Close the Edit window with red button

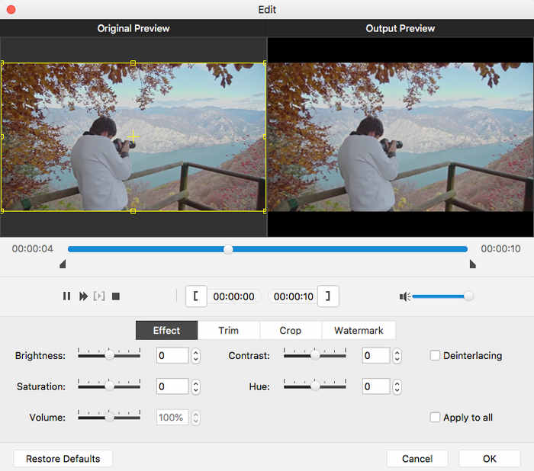[x=11, y=9]
